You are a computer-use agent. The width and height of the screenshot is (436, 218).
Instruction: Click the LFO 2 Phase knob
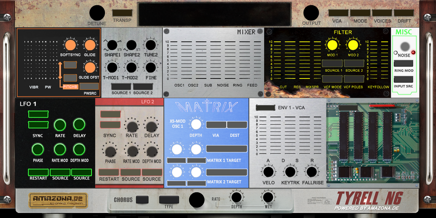pyautogui.click(x=111, y=152)
